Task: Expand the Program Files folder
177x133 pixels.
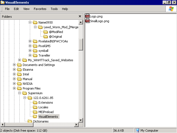Action: coord(14,88)
